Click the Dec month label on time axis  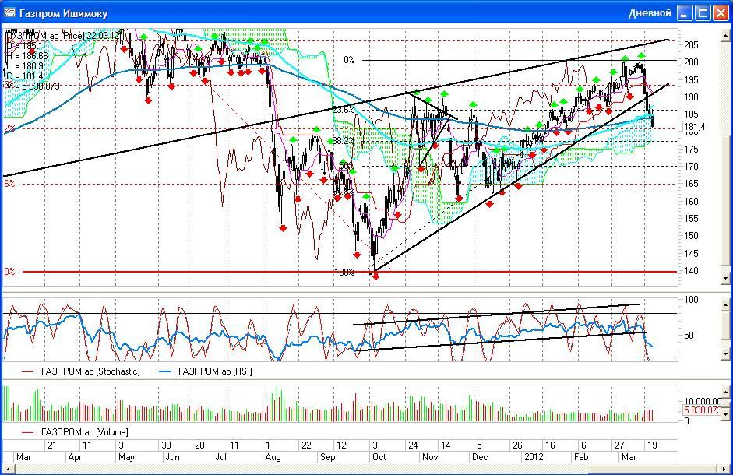pos(480,457)
